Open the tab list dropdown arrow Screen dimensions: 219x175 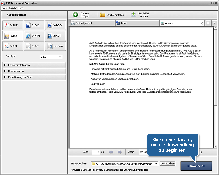click(x=214, y=23)
